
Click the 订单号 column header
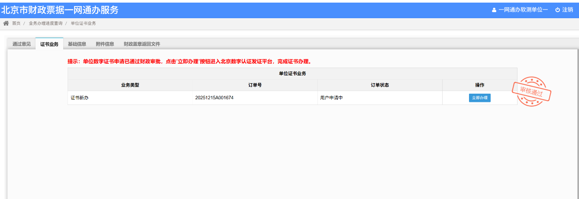255,85
